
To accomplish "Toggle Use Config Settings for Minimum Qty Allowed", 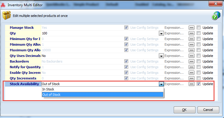I will tap(126, 44).
